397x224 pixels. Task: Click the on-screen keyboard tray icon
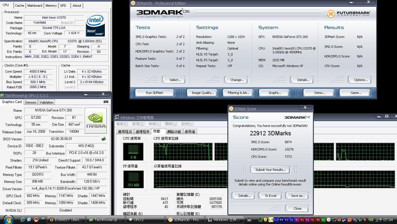(249, 220)
